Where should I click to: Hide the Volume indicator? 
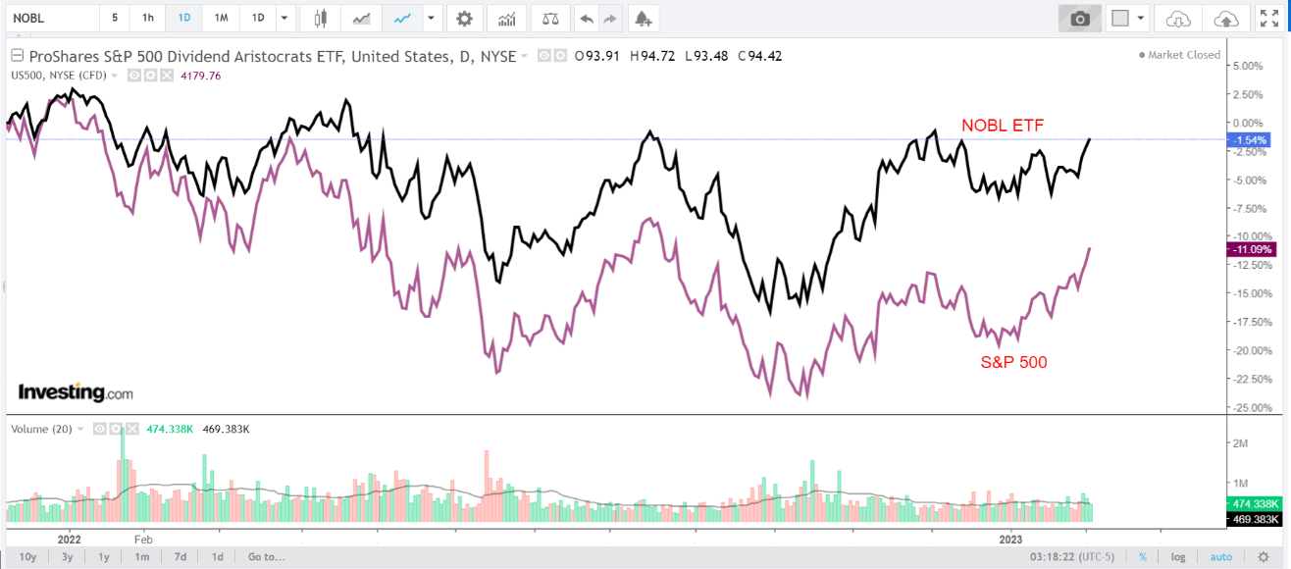(x=100, y=429)
